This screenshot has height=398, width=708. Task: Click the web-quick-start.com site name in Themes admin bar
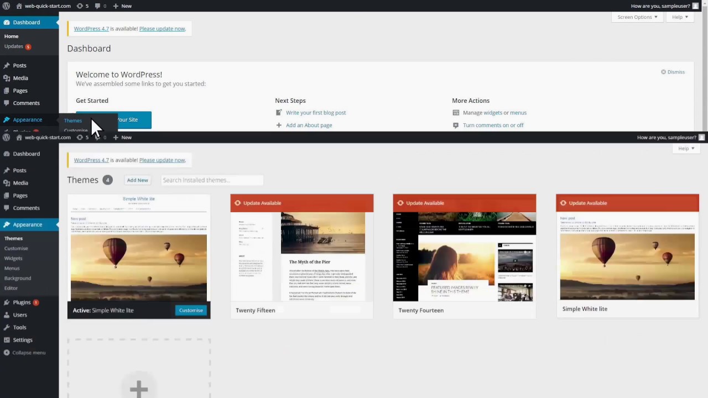click(x=48, y=137)
